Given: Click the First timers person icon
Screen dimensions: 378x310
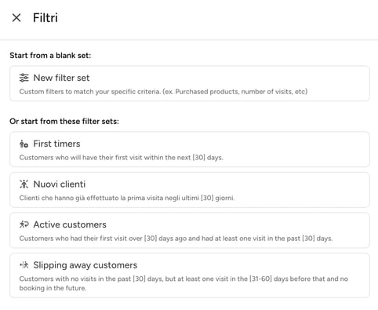Looking at the screenshot, I should coord(24,144).
